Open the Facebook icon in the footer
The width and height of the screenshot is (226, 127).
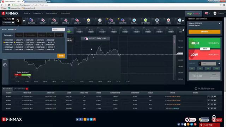81,119
